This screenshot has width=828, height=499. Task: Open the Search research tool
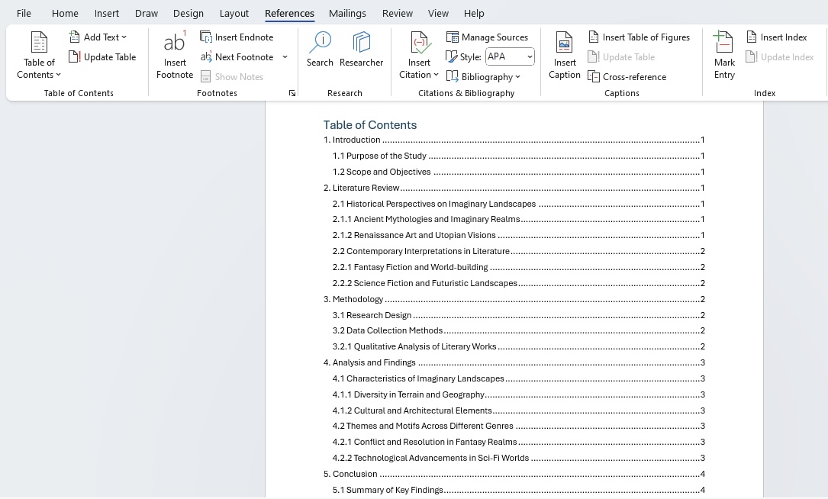(320, 50)
